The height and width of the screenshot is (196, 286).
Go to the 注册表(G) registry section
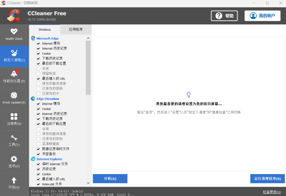click(x=14, y=120)
